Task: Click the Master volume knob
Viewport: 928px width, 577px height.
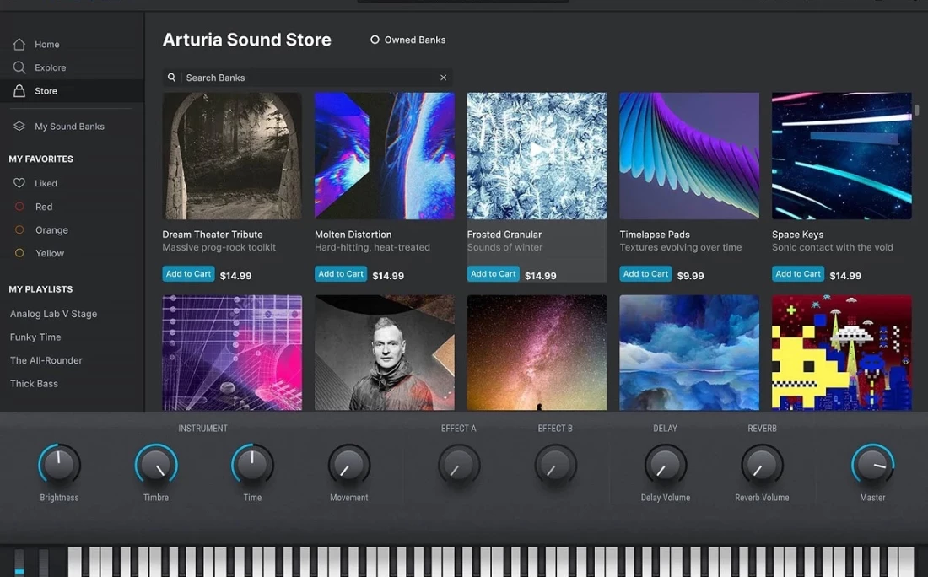Action: (x=872, y=465)
